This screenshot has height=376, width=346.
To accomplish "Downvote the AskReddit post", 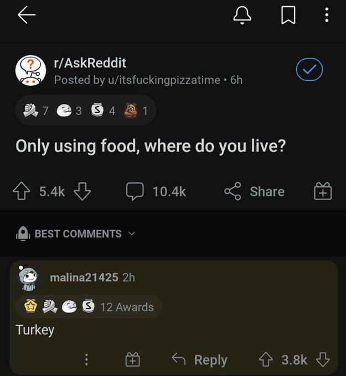I will 82,191.
